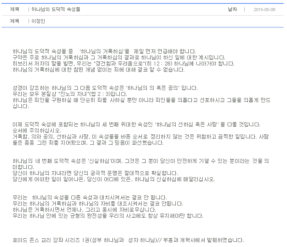Click the author name 이정인
Viewport: 287px width, 247px height.
[x=38, y=21]
